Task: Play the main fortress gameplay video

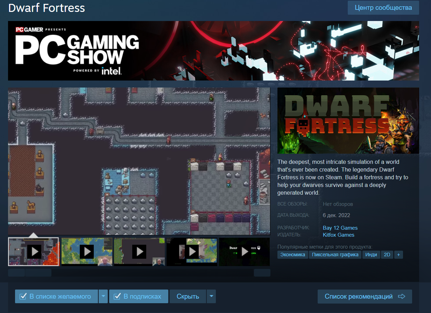Action: click(139, 161)
